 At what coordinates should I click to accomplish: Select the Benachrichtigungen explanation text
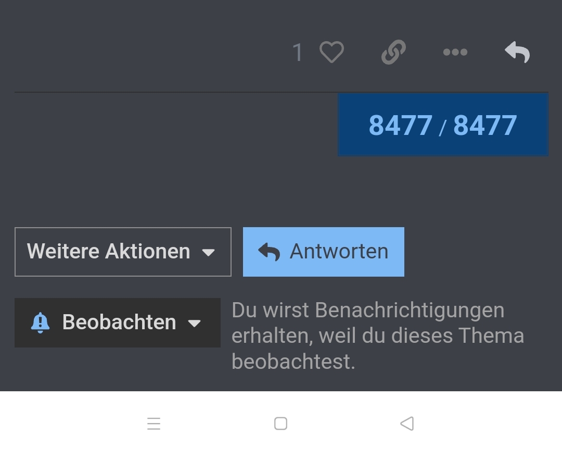[x=378, y=336]
